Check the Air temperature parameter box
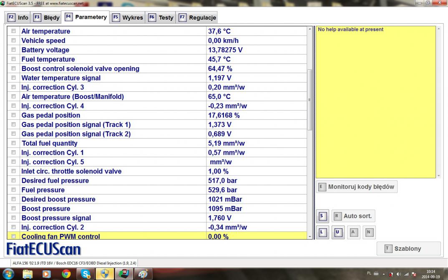This screenshot has height=280, width=448. coord(14,31)
